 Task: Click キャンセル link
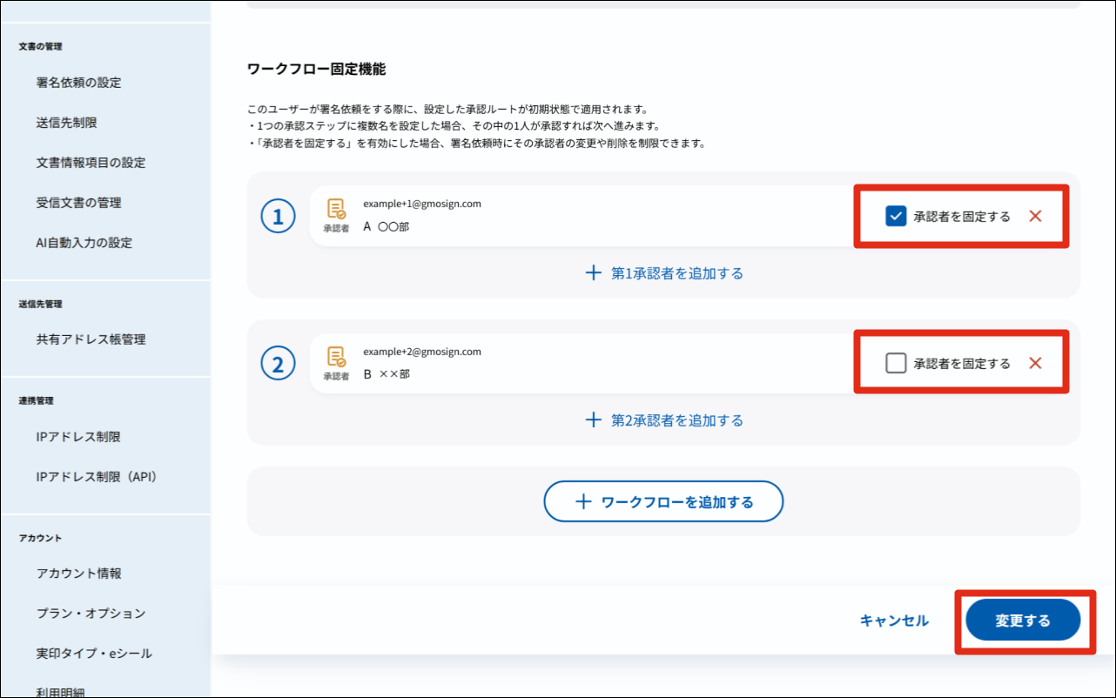click(894, 621)
